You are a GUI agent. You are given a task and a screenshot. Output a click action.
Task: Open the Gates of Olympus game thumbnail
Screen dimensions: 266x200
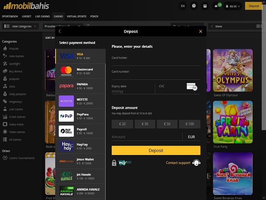pos(232,70)
